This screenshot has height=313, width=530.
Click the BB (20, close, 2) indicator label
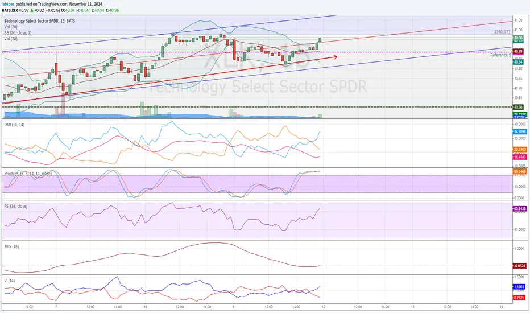click(x=18, y=33)
